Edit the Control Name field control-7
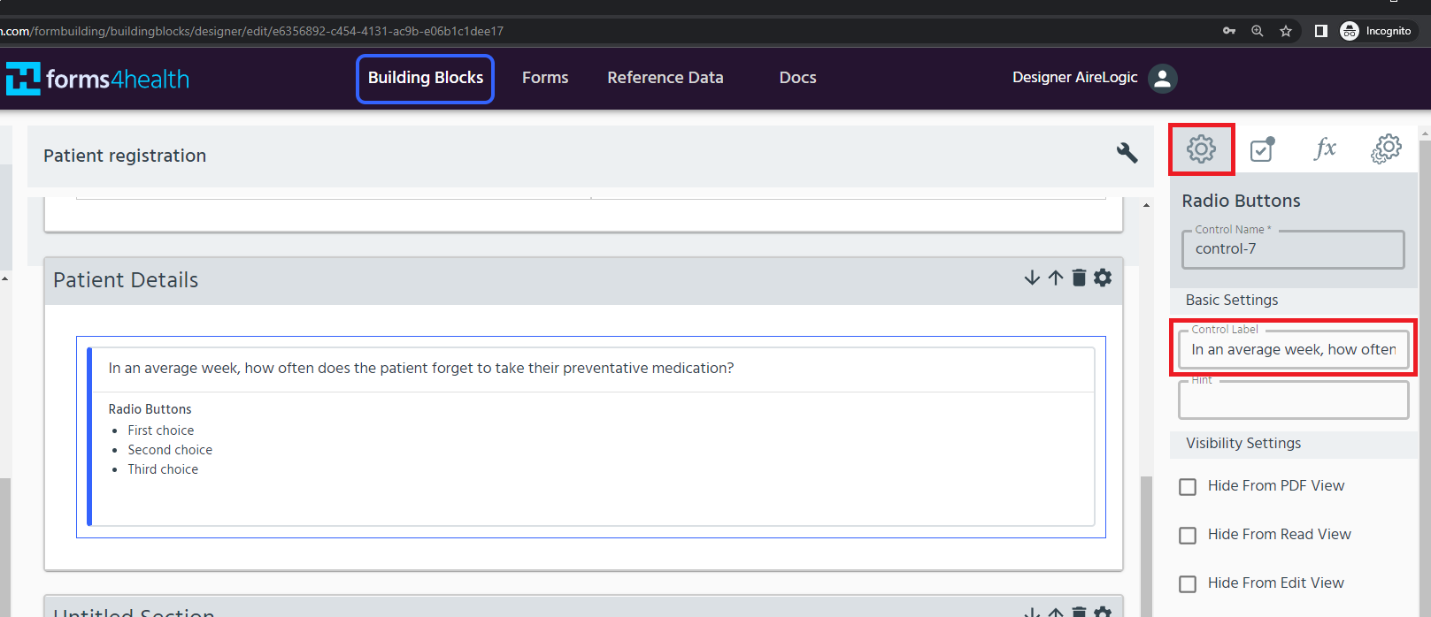The image size is (1431, 617). point(1293,249)
